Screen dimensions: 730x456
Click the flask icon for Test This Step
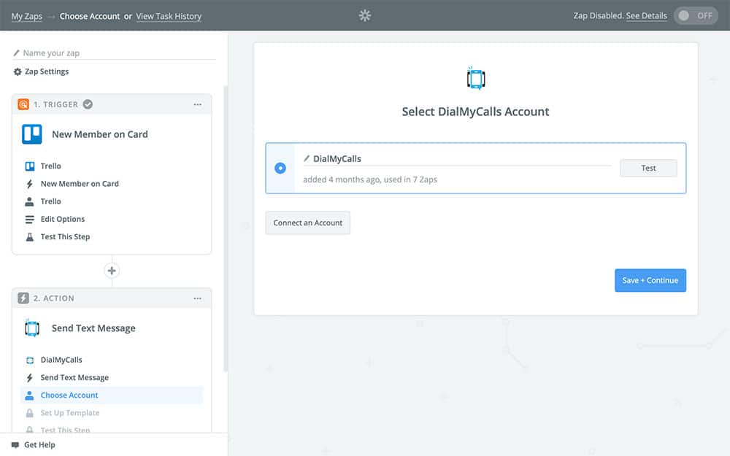(x=30, y=236)
